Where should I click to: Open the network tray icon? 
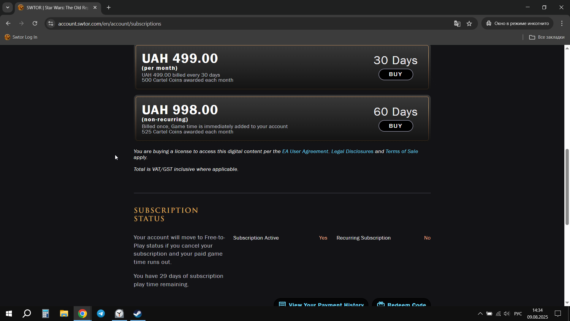(498, 314)
